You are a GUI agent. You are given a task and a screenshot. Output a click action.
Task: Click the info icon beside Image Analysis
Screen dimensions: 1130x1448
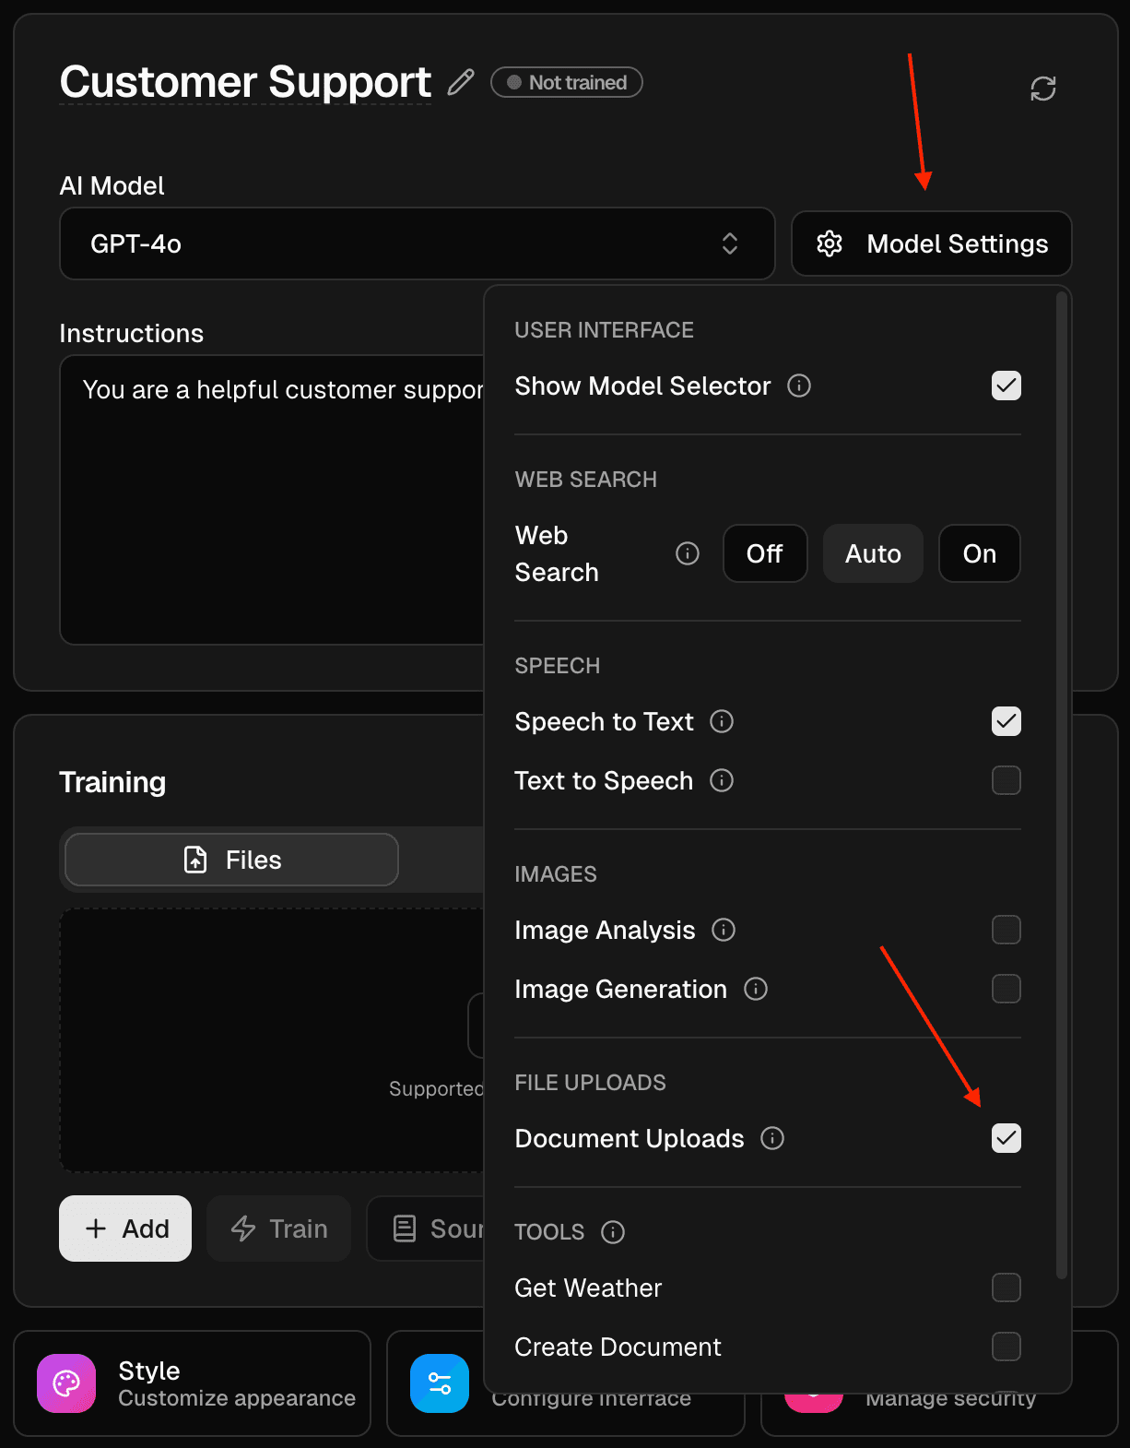(x=724, y=930)
